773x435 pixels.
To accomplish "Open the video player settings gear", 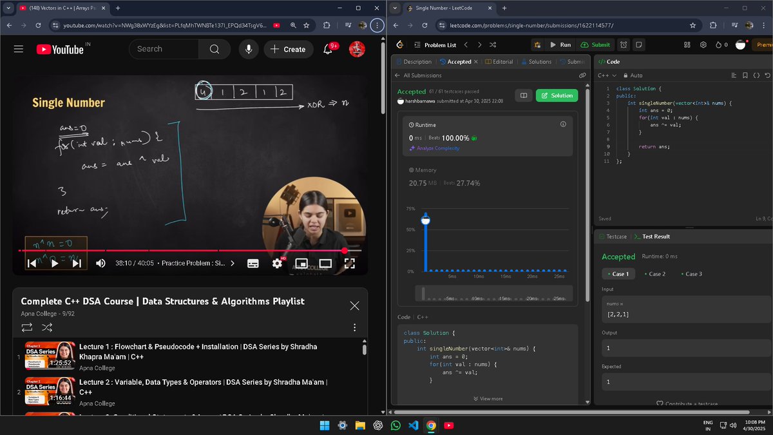I will pos(278,263).
